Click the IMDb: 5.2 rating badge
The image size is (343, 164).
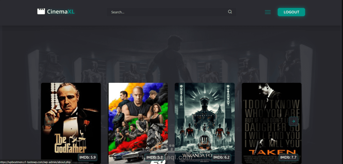(155, 157)
